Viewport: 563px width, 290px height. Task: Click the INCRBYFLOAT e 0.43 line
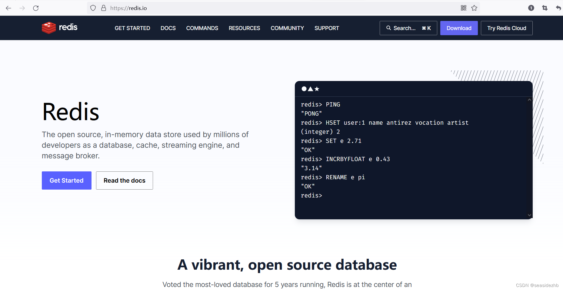pos(345,159)
